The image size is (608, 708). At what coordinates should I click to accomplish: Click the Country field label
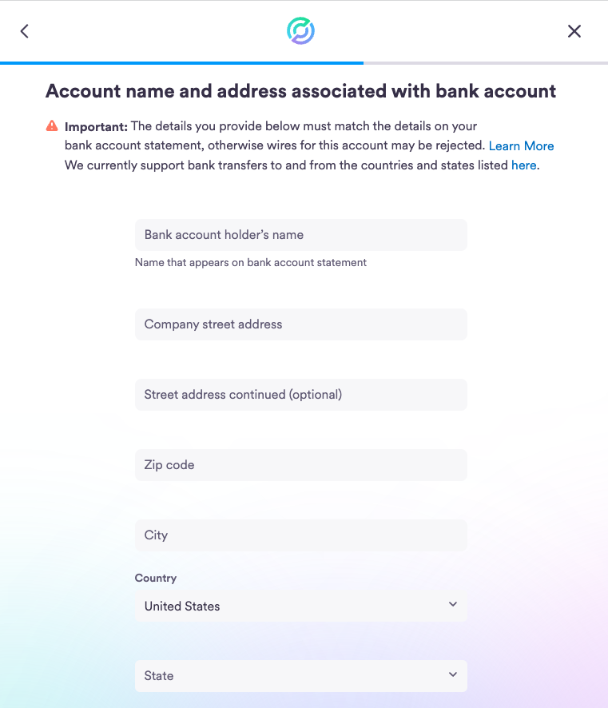[x=156, y=578]
